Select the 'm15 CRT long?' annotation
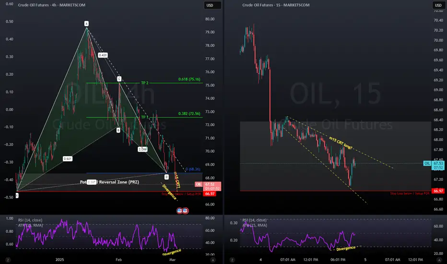 click(x=341, y=143)
